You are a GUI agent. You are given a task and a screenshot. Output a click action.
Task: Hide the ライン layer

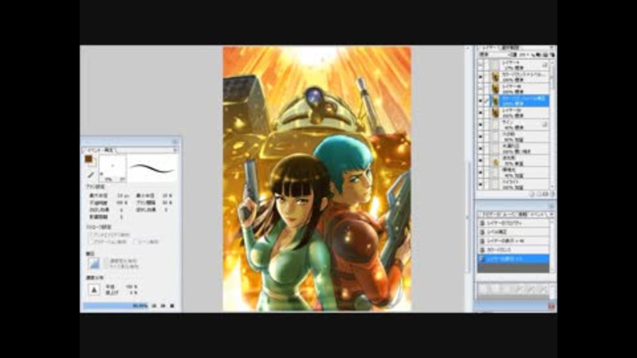click(480, 125)
